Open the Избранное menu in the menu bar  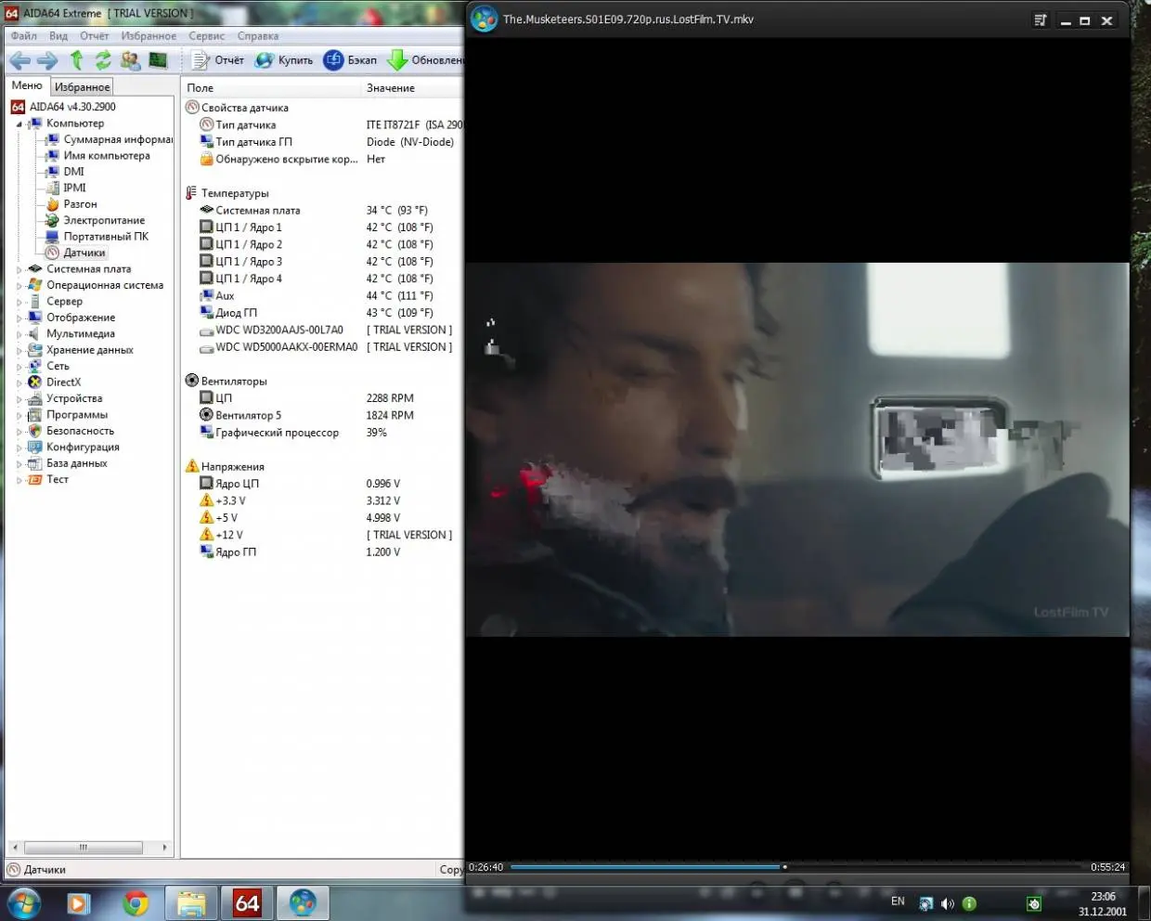[149, 36]
